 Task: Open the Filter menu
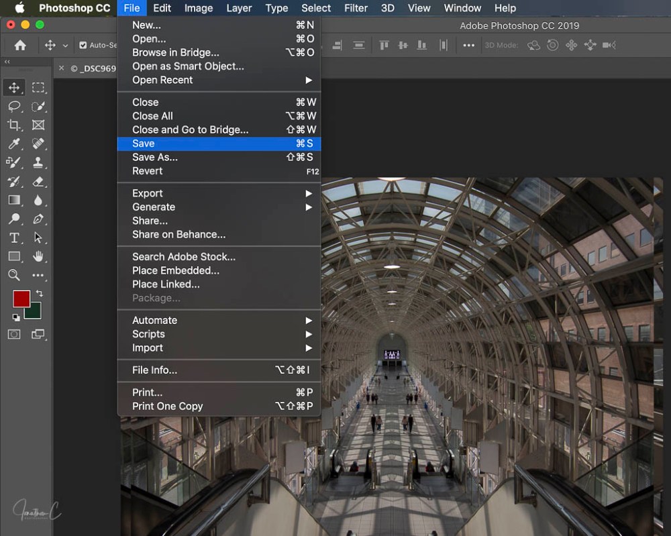(356, 8)
